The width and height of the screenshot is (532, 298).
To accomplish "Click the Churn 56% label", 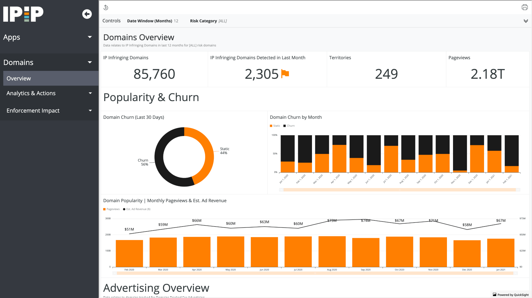I will [143, 162].
